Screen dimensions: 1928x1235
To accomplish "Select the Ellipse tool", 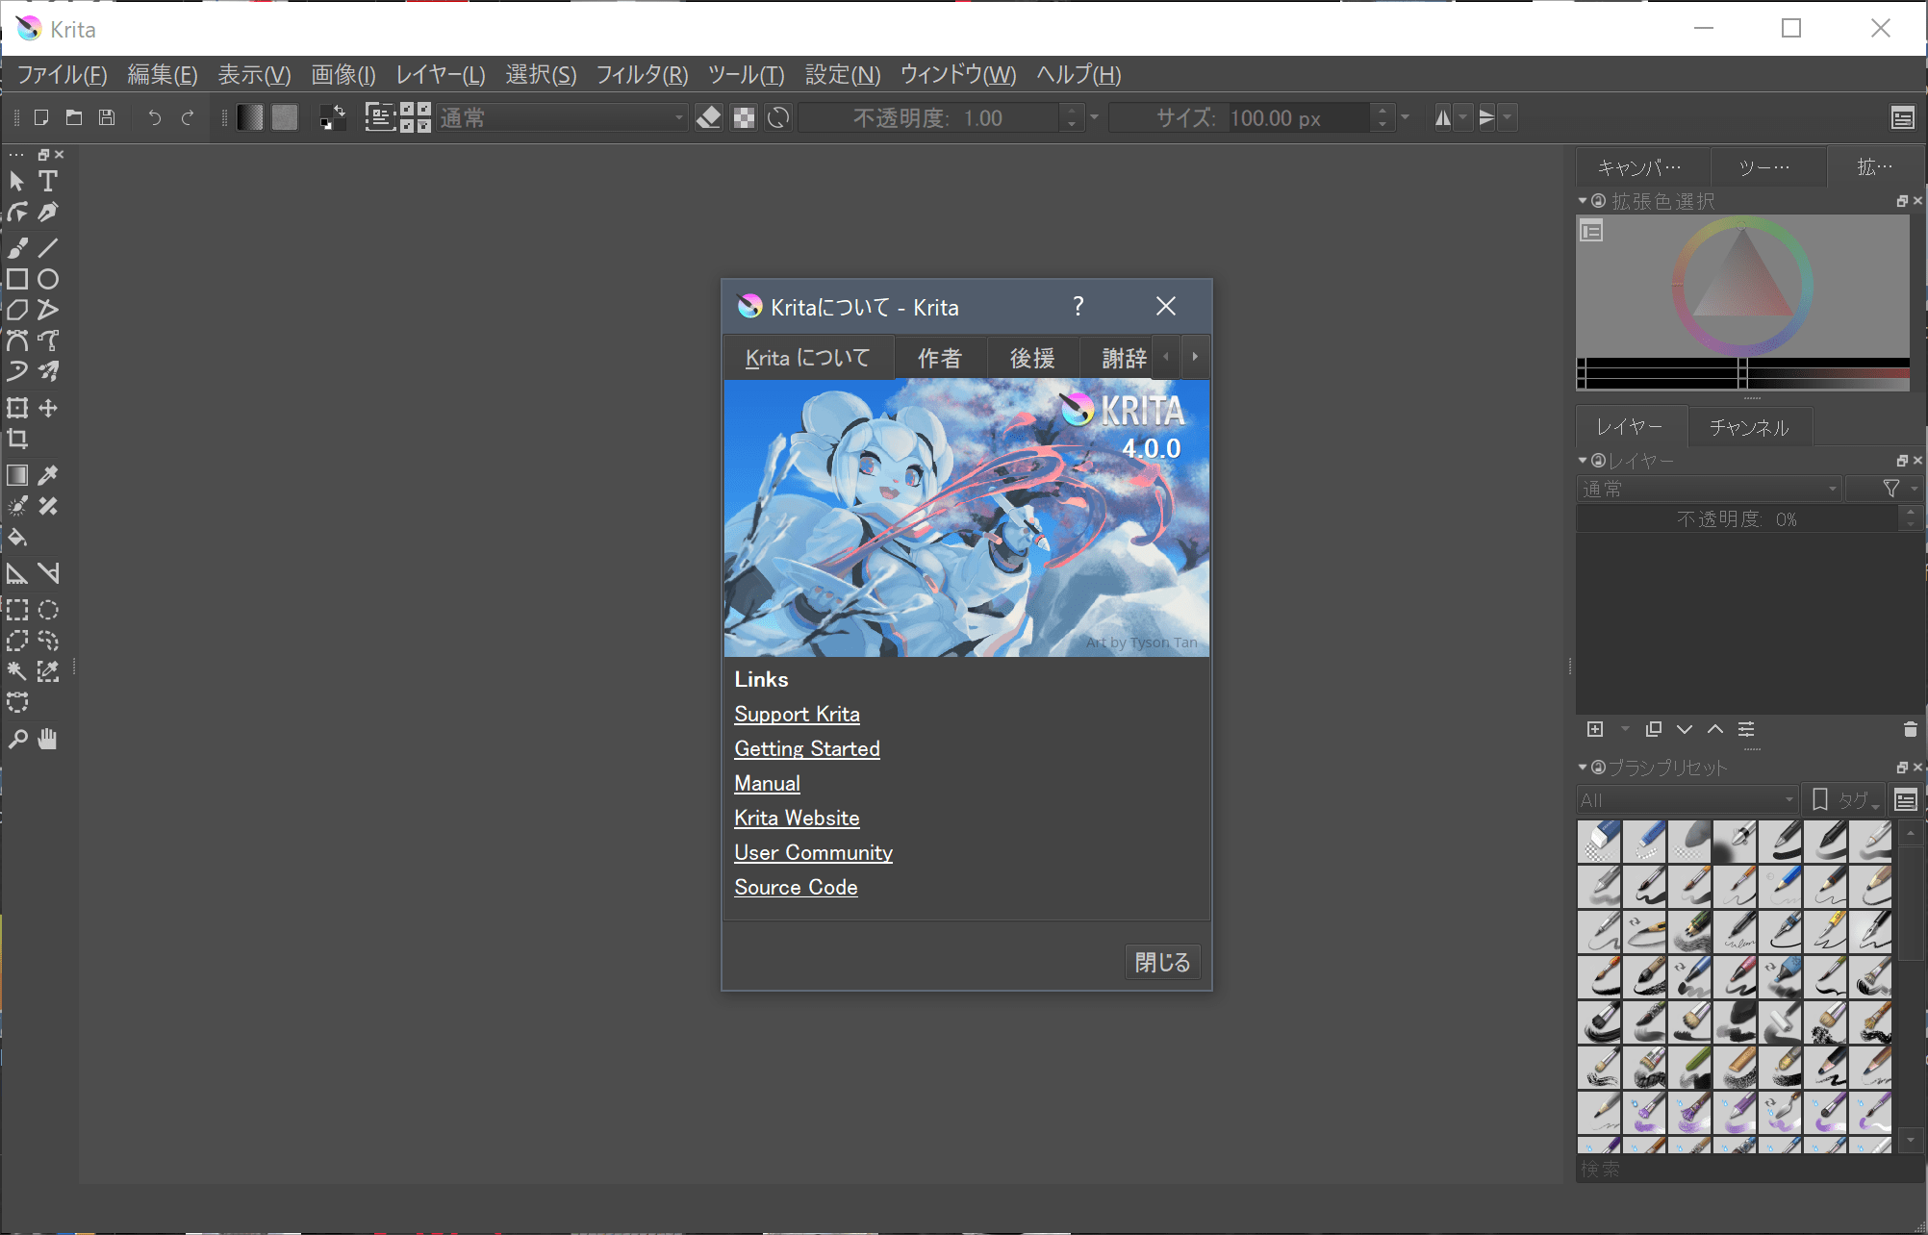I will (47, 279).
